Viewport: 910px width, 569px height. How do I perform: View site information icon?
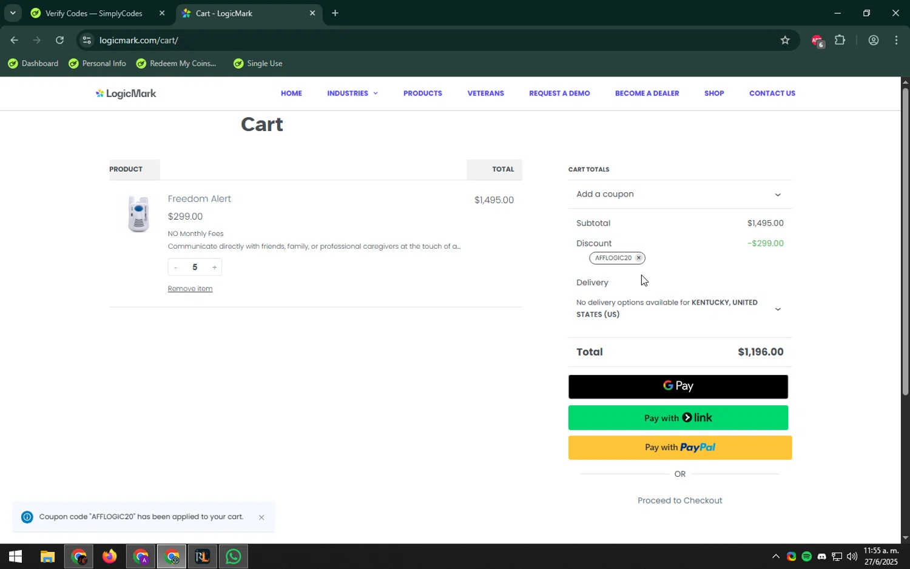(87, 41)
